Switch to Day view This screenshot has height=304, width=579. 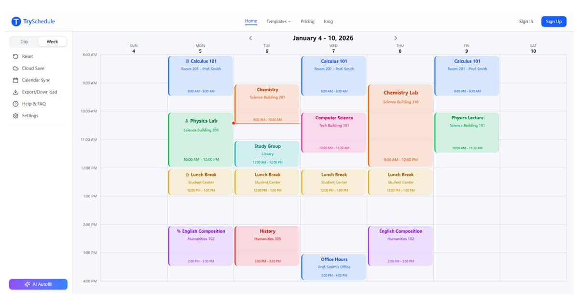24,42
